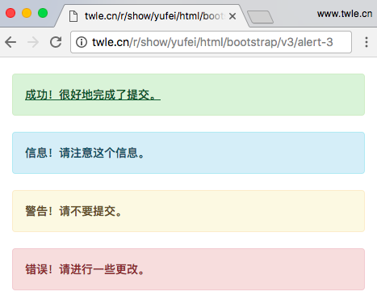377x300 pixels.
Task: Click the forward navigation arrow
Action: click(33, 42)
